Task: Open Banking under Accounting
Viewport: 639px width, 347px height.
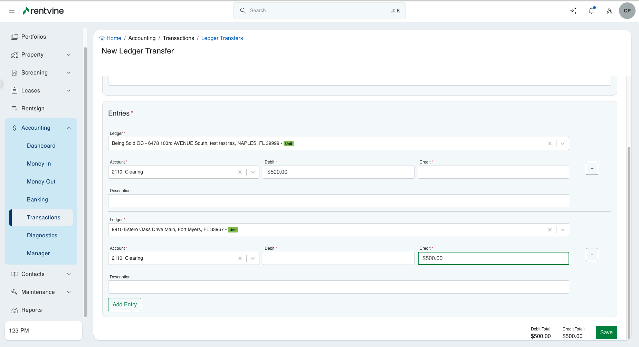Action: pyautogui.click(x=37, y=200)
